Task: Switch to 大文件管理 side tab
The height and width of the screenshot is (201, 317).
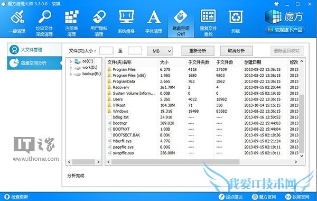Action: coord(34,50)
